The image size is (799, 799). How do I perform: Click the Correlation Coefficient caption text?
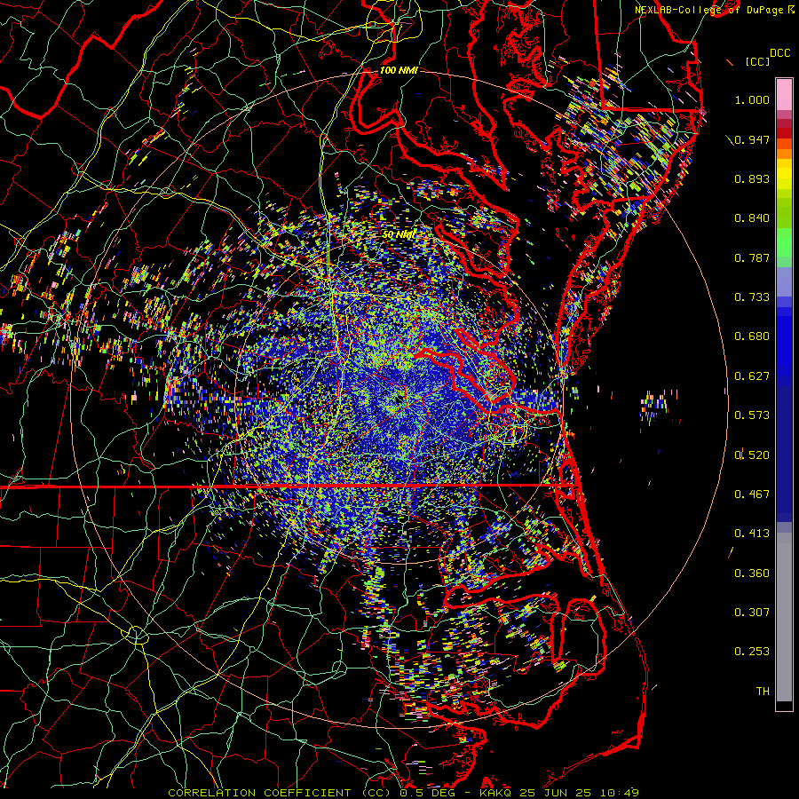pos(403,793)
